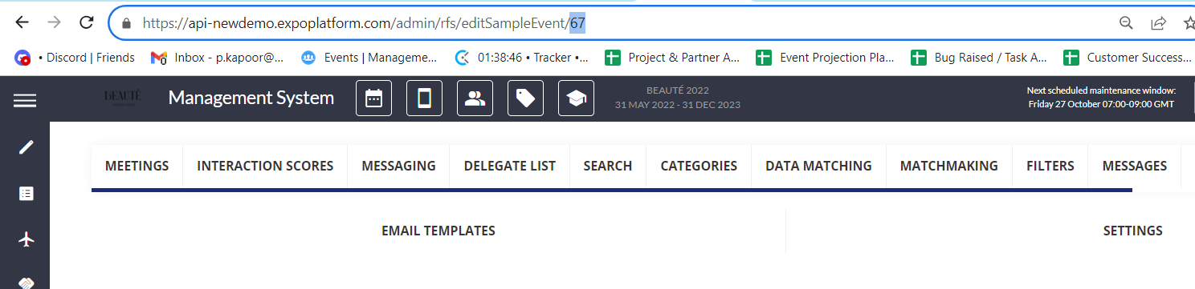This screenshot has height=289, width=1195.
Task: Open the mobile phone icon in the header
Action: click(424, 98)
